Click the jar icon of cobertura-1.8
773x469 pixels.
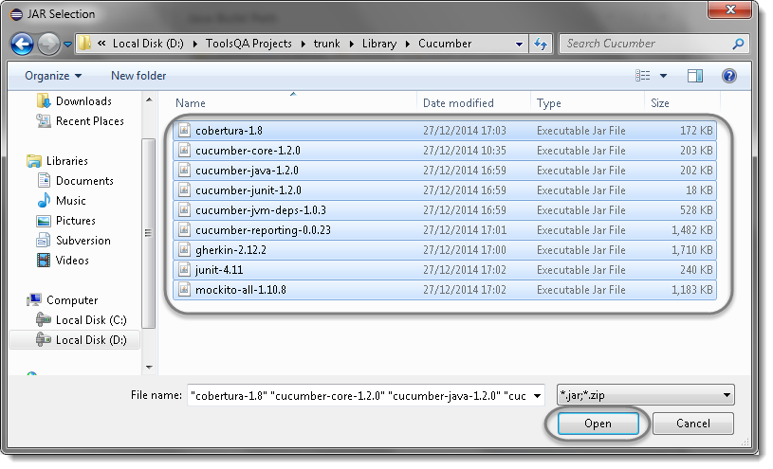pos(184,130)
